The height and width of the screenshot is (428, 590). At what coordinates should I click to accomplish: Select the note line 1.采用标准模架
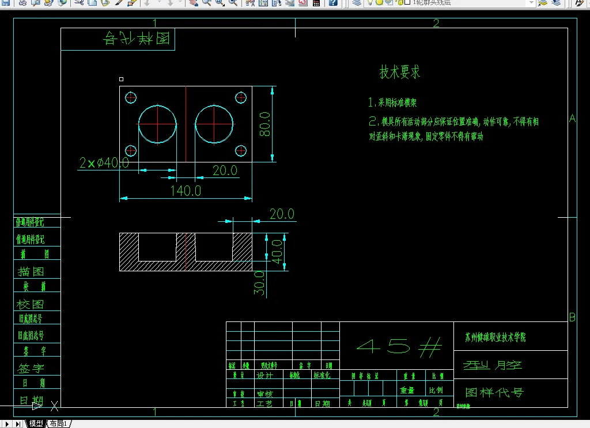click(392, 103)
